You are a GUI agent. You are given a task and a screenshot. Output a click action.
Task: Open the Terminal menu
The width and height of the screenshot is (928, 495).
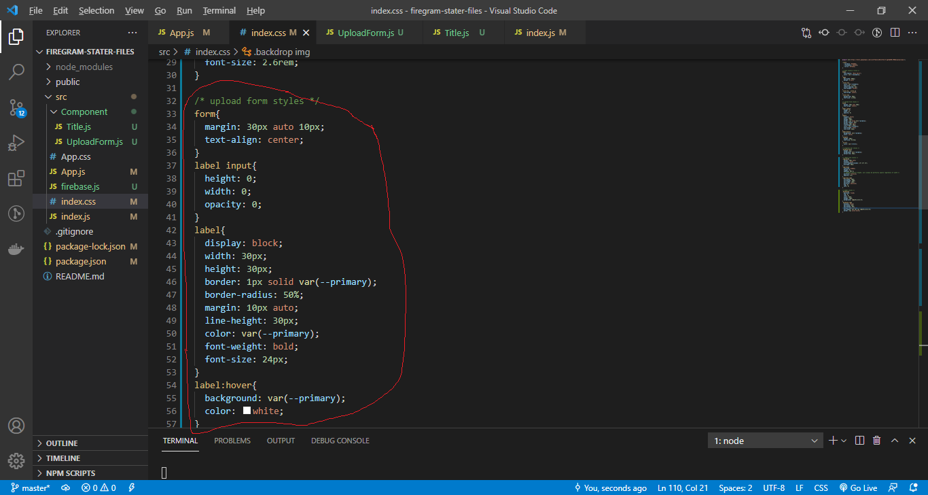[219, 11]
